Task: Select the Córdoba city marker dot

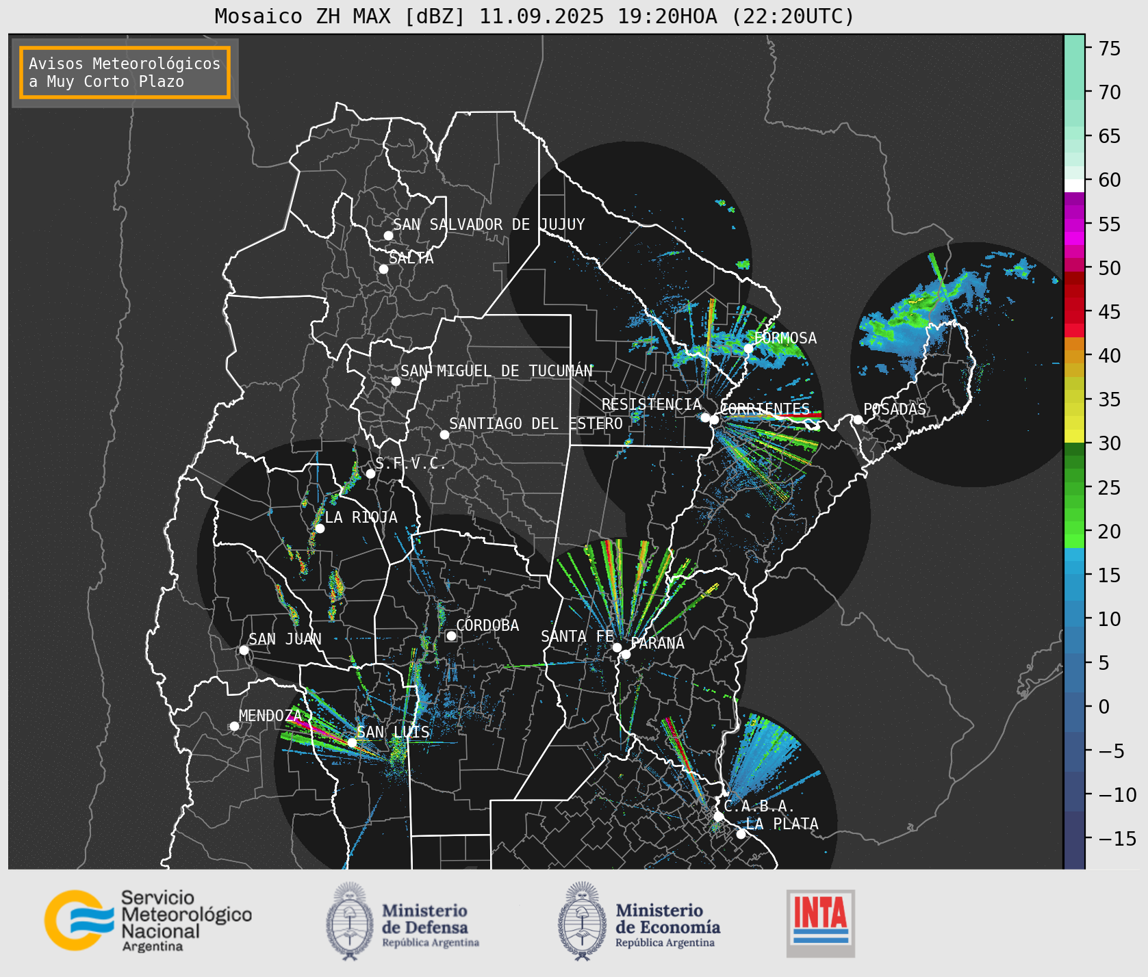Action: (x=451, y=636)
